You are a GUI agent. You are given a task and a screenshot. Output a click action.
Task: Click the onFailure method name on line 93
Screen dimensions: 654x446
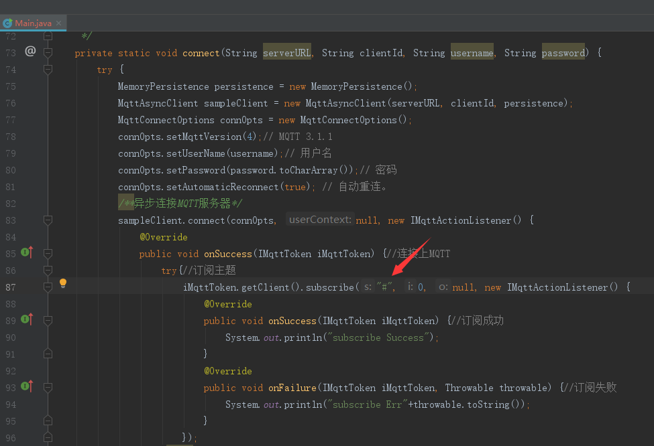click(292, 388)
